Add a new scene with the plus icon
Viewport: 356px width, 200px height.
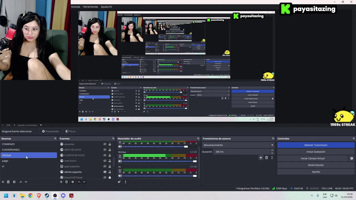coord(3,182)
